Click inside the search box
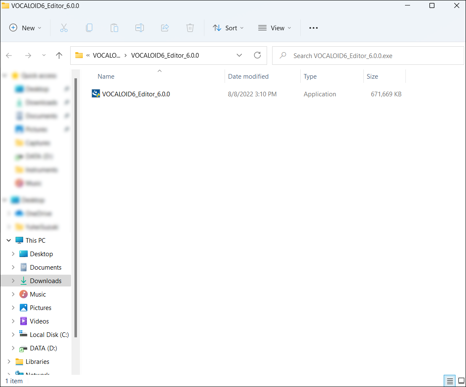The image size is (466, 387). [369, 55]
